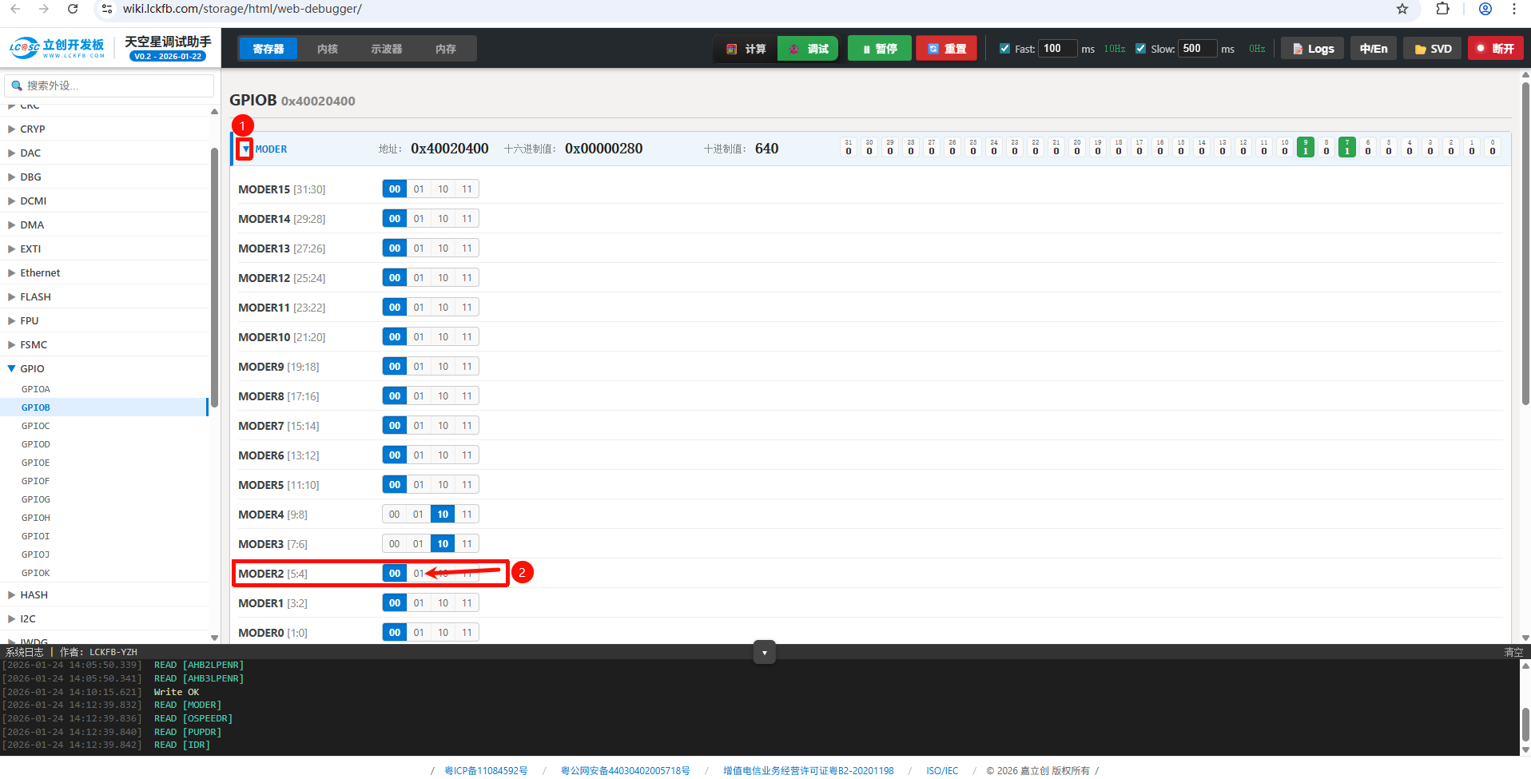Reload the page in the browser
The image size is (1531, 779).
73,9
